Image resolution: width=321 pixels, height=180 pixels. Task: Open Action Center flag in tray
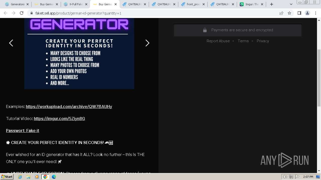tap(297, 177)
